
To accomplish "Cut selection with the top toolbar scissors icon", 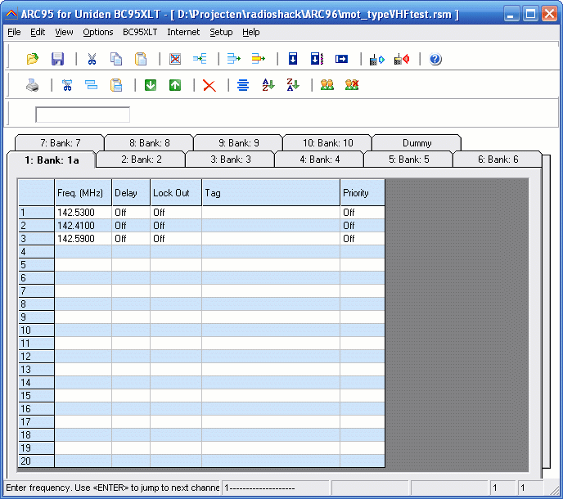I will (x=92, y=59).
